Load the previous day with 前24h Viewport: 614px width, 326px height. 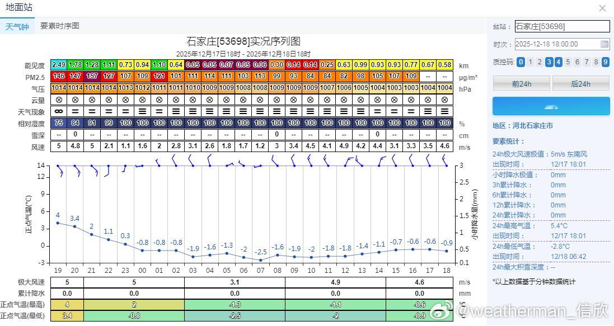(521, 84)
